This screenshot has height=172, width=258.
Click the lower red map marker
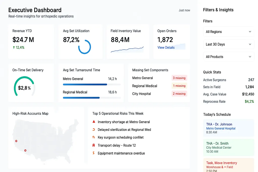25,151
